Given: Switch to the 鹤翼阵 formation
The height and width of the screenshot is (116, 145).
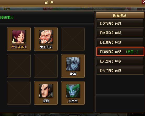Looking at the screenshot, I should 120,33.
